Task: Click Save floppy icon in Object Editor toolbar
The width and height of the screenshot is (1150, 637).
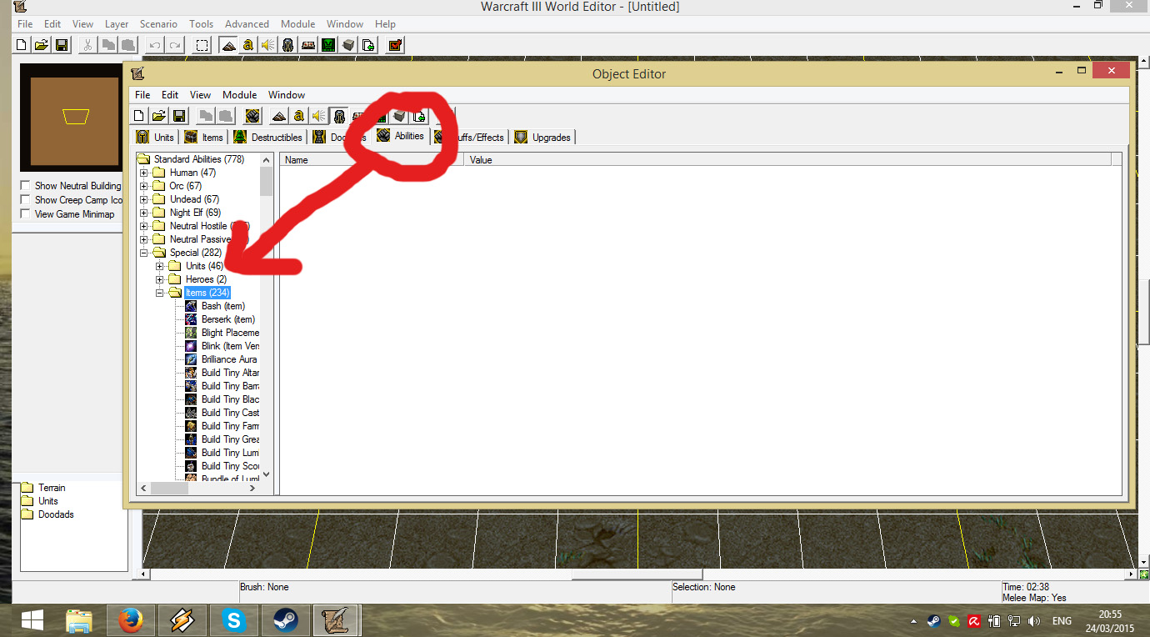Action: coord(179,116)
